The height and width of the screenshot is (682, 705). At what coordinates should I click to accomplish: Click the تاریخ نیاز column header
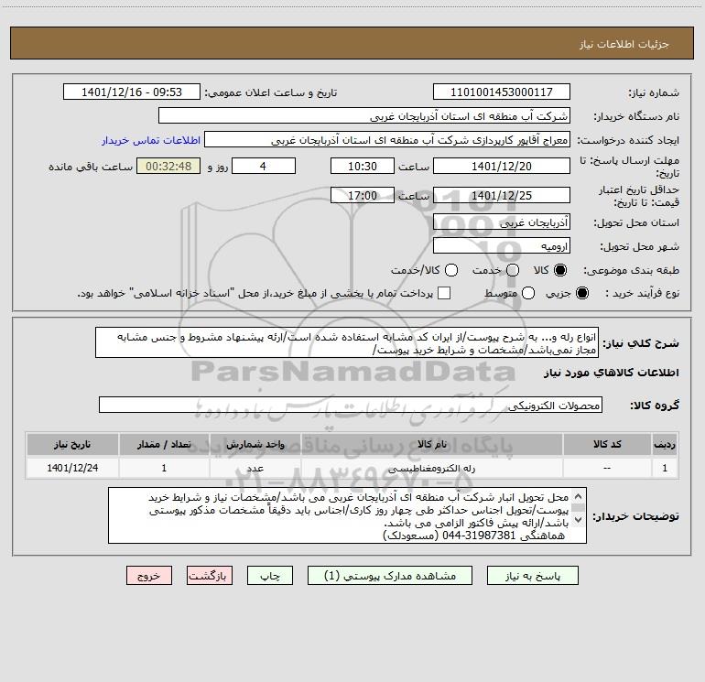click(72, 444)
